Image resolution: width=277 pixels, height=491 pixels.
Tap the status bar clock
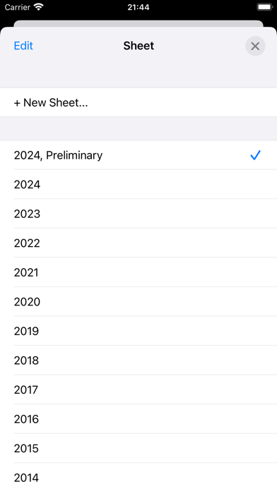(x=138, y=7)
